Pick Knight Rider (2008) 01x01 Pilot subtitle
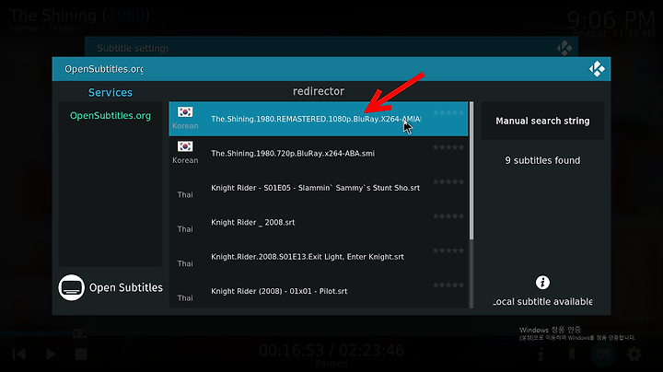663x372 pixels. [318, 291]
